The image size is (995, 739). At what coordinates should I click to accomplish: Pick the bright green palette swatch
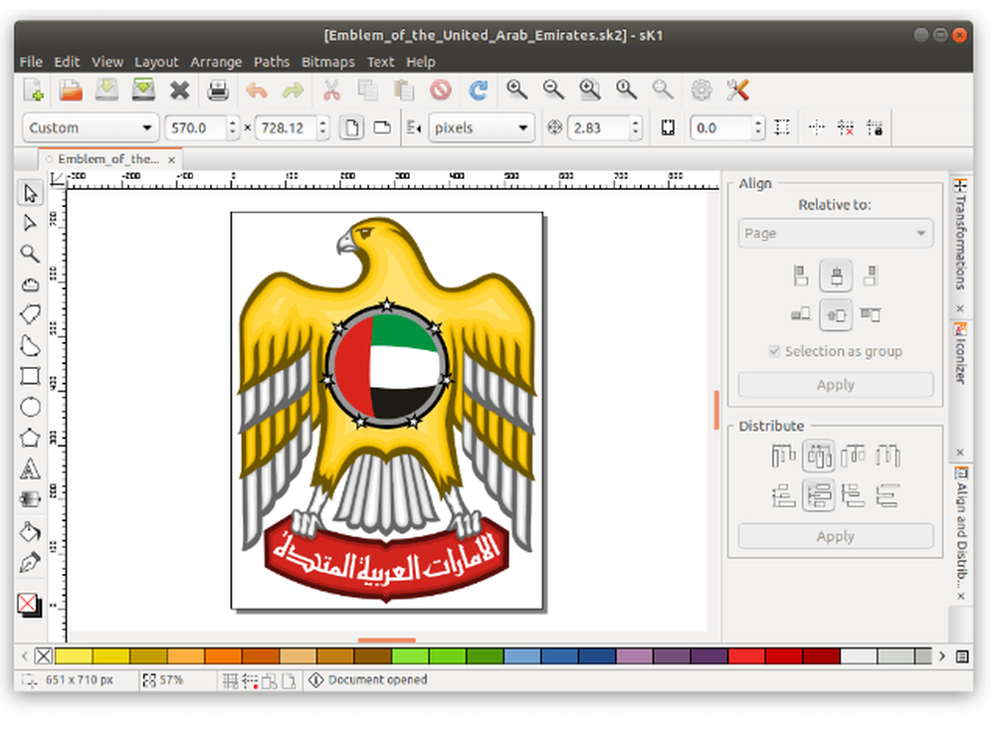411,655
